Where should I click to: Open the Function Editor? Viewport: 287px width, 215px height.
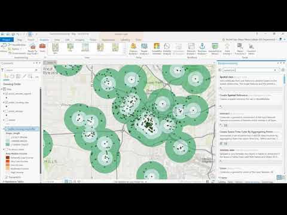tap(251, 49)
